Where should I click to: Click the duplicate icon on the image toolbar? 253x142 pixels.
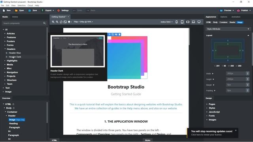pos(113,34)
